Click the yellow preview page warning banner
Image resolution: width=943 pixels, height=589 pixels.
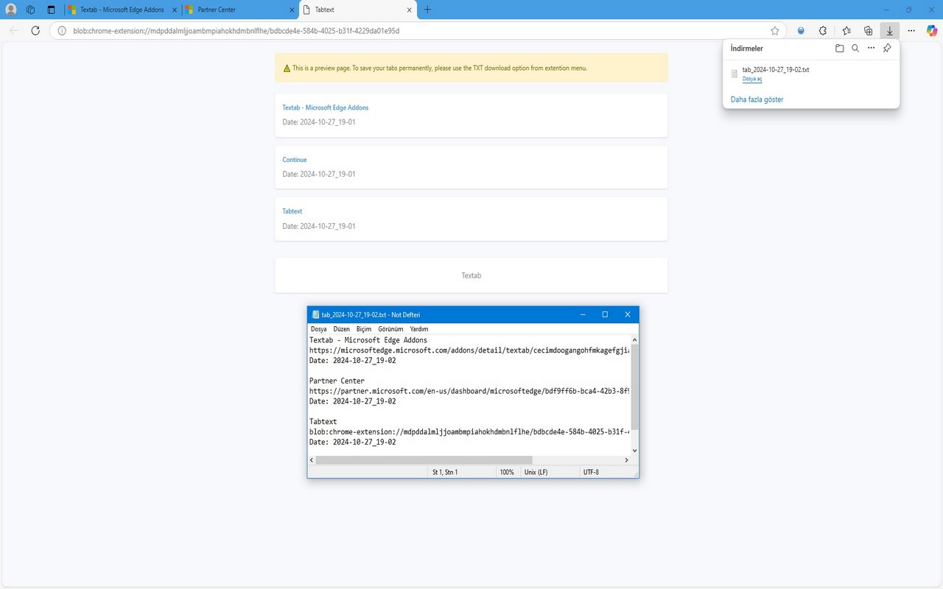point(471,68)
